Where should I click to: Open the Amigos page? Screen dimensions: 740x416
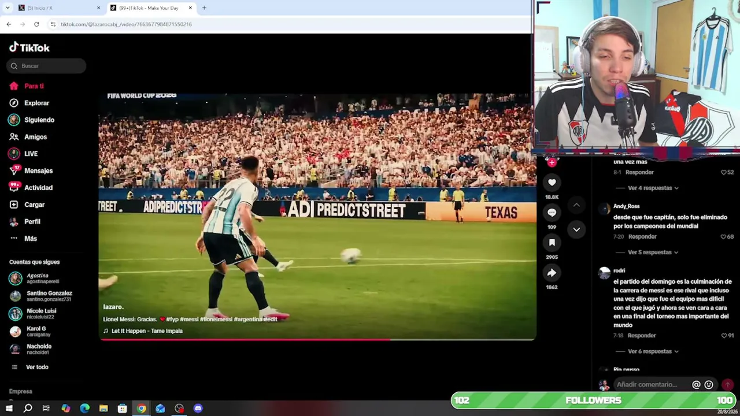tap(35, 137)
